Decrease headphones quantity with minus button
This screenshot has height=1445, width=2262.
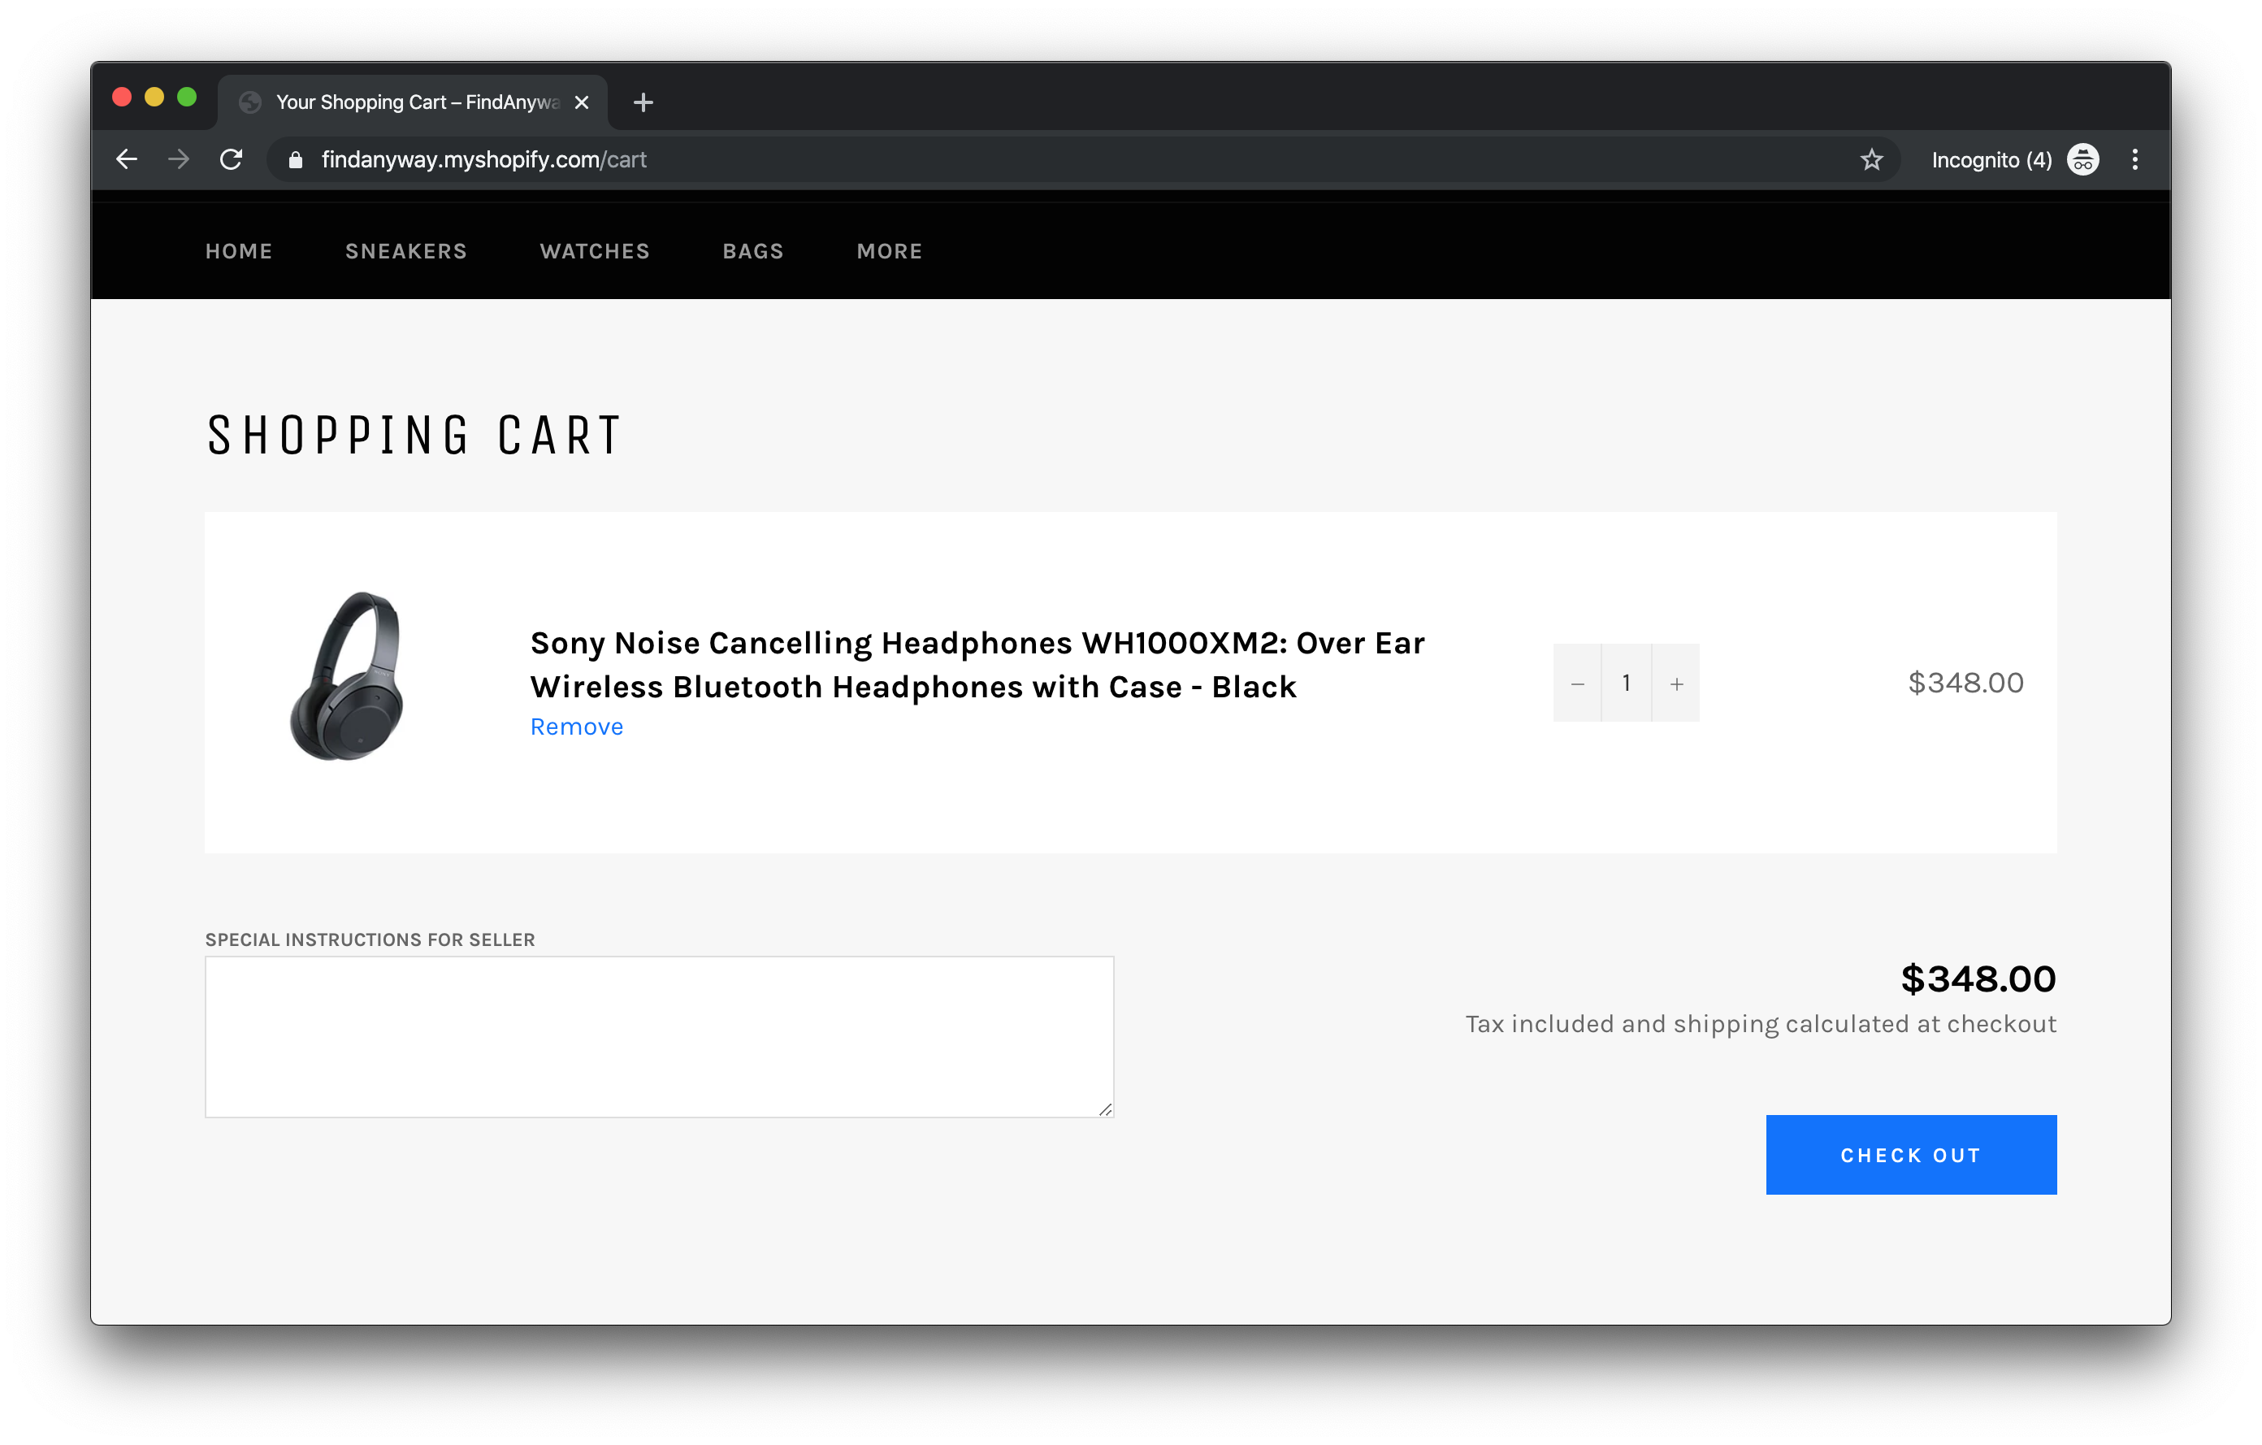pos(1577,683)
